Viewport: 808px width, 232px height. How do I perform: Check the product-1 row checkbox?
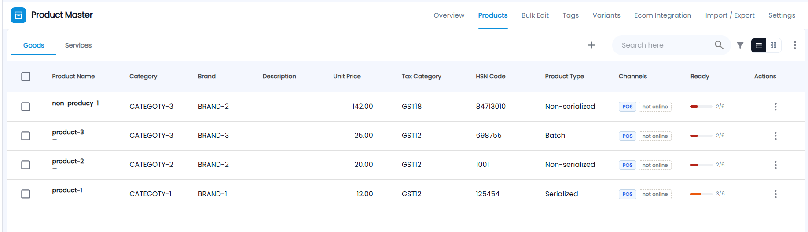point(26,194)
